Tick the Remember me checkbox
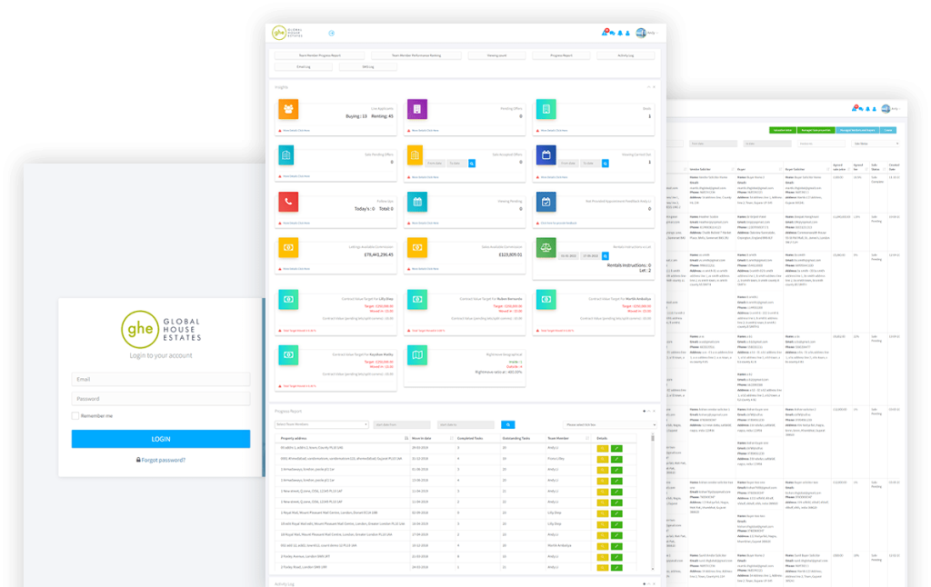 click(x=76, y=415)
